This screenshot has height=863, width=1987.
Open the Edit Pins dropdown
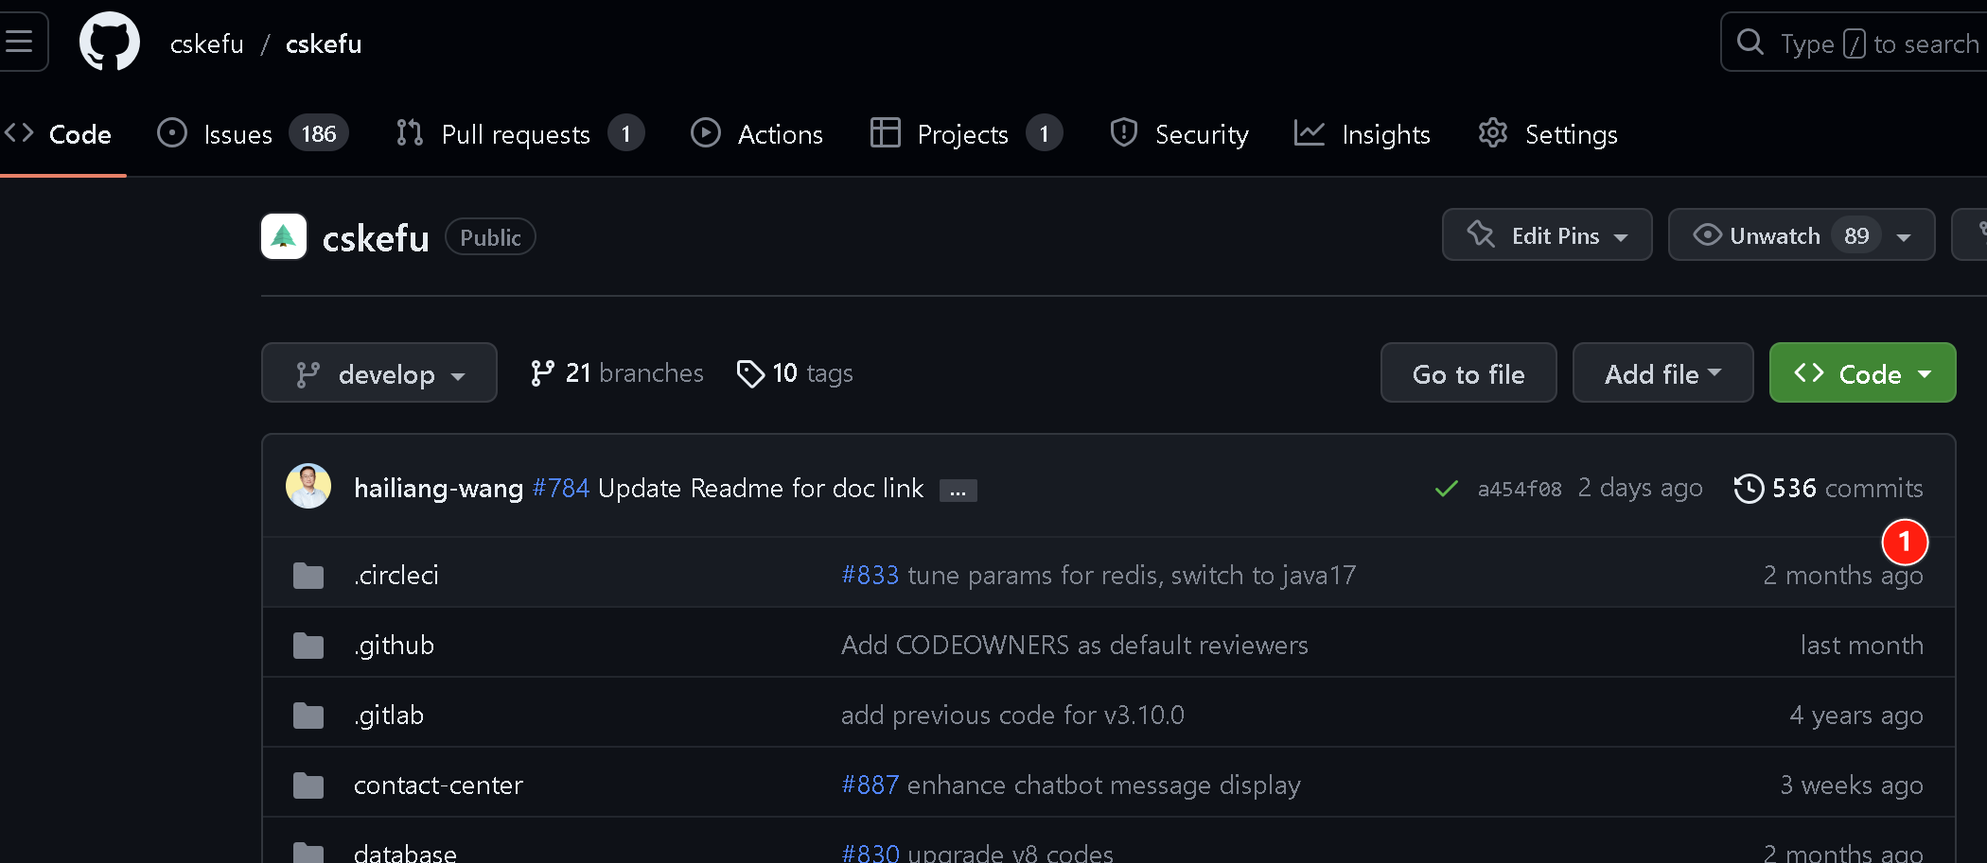[1547, 235]
